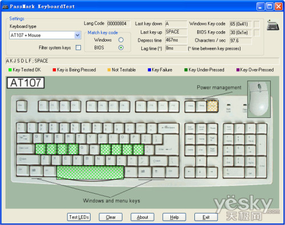Click the N key on keyboard image
Screen dimensions: 285x225
(x=100, y=160)
